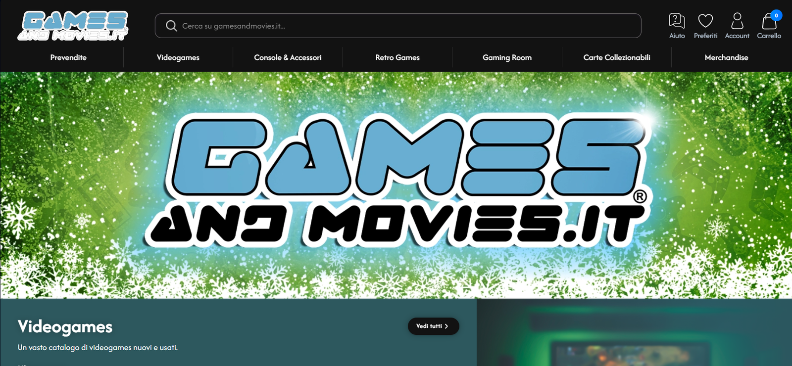Expand Console & Accessori menu
The width and height of the screenshot is (792, 366).
[288, 57]
